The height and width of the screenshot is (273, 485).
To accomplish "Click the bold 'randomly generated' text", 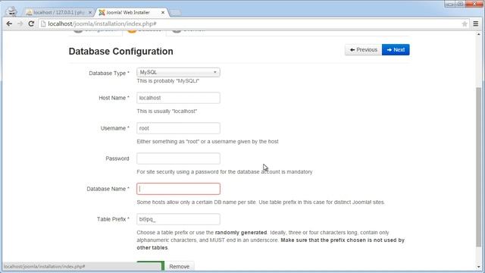I will 241,233.
